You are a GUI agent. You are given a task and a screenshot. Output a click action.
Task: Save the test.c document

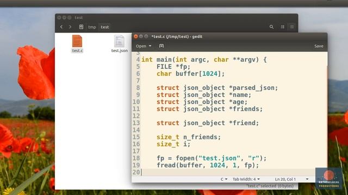pos(319,46)
